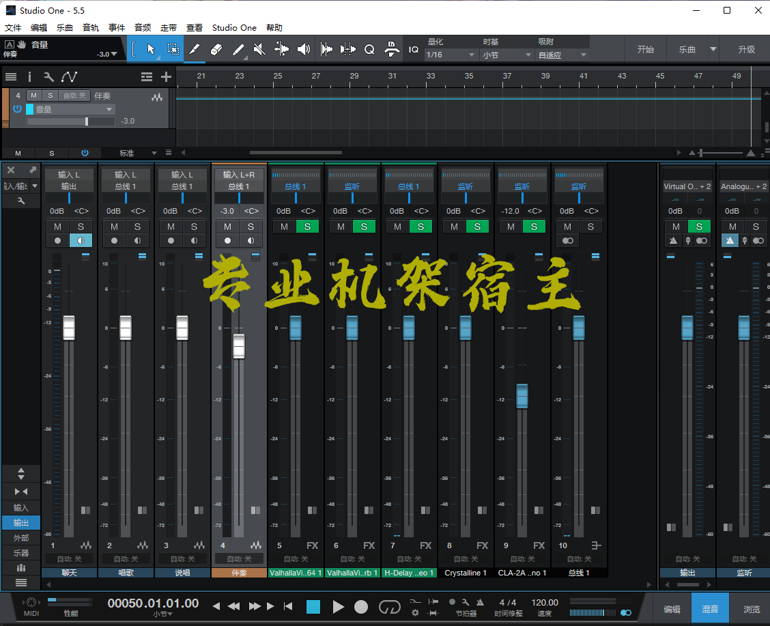Open track list wrench settings
The height and width of the screenshot is (626, 770).
[x=48, y=76]
